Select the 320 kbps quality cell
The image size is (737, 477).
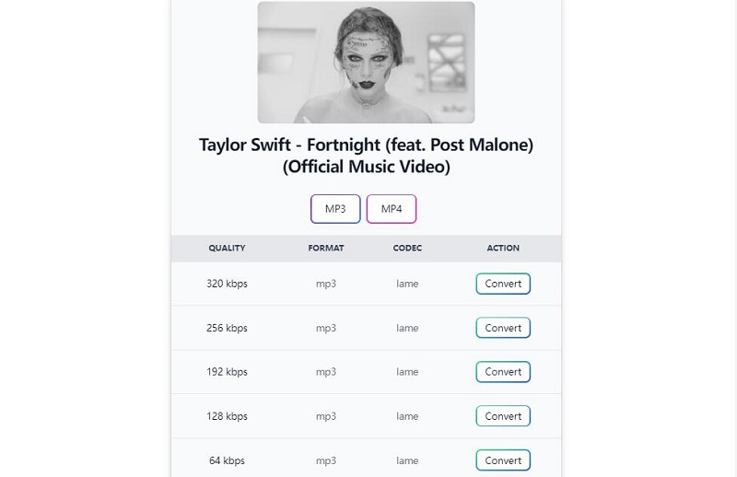(227, 284)
